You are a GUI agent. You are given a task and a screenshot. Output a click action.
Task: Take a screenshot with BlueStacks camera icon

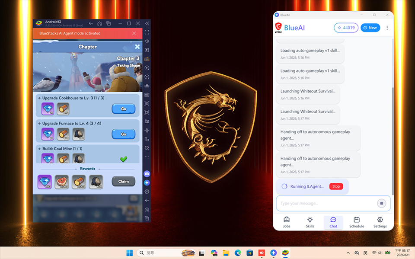coord(147,103)
